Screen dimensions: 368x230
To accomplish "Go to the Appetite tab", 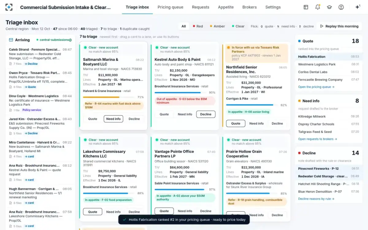I will pyautogui.click(x=226, y=7).
